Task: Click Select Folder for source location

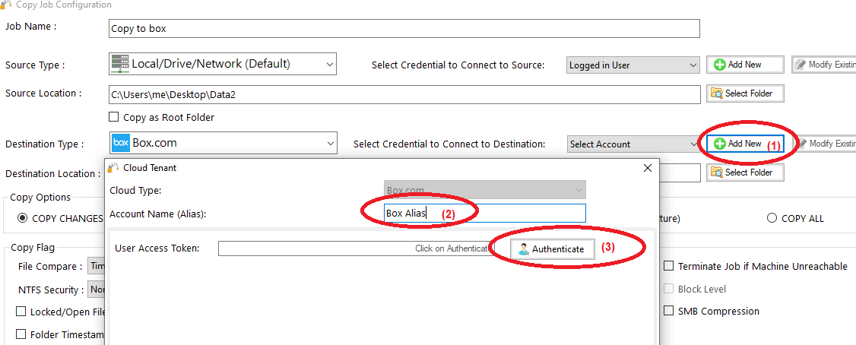Action: (744, 93)
